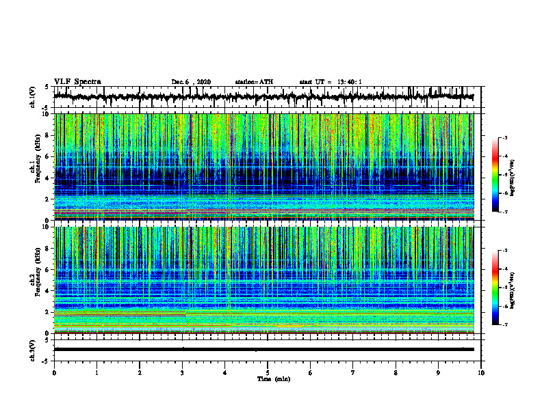Click the ch.1 "Frequency (kHz)" axis label
Viewport: 542px width, 418px height.
tap(38, 159)
